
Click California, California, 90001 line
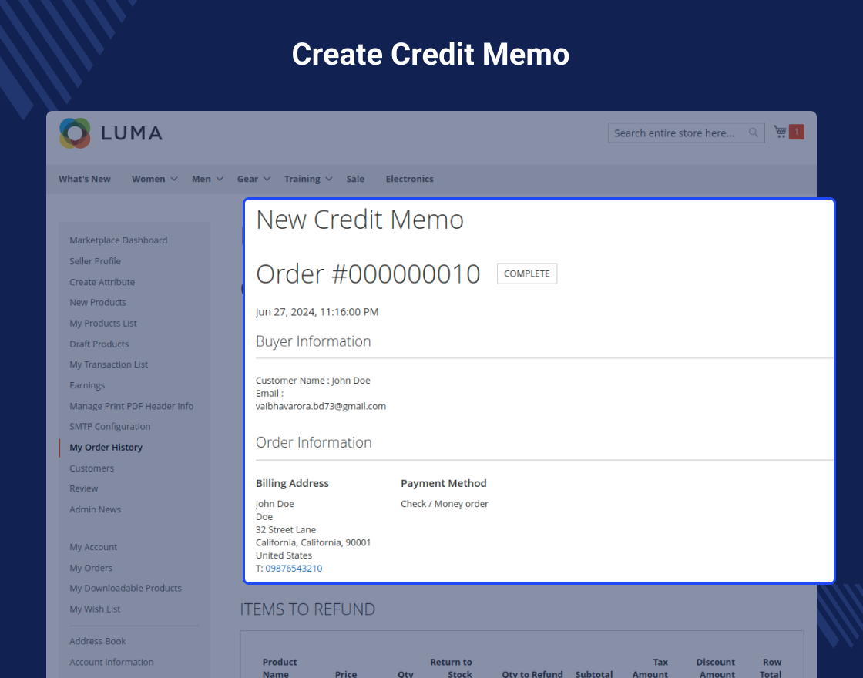pos(313,542)
